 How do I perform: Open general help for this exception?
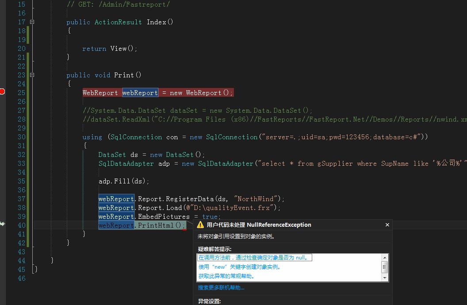227,276
